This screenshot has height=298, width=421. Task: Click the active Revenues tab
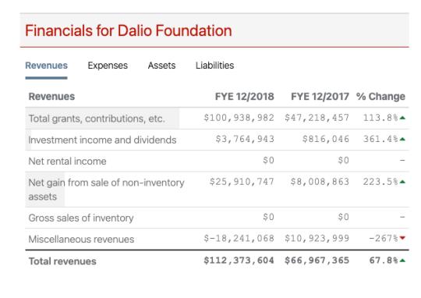46,66
